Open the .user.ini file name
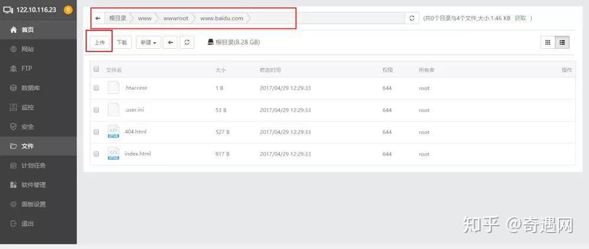Image resolution: width=589 pixels, height=249 pixels. pyautogui.click(x=134, y=110)
